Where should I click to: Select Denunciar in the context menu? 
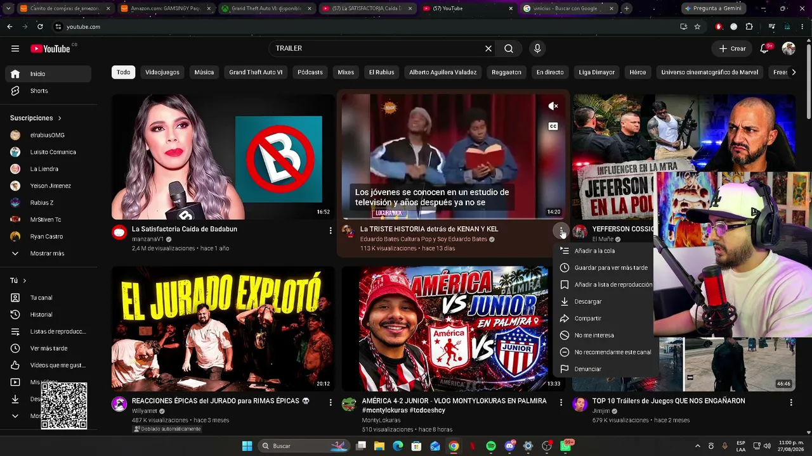(x=603, y=369)
